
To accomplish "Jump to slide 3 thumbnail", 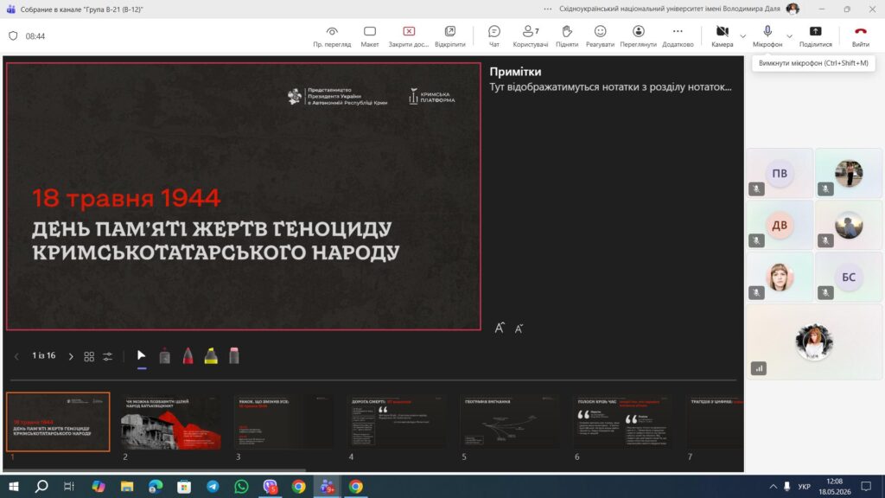I will 283,423.
